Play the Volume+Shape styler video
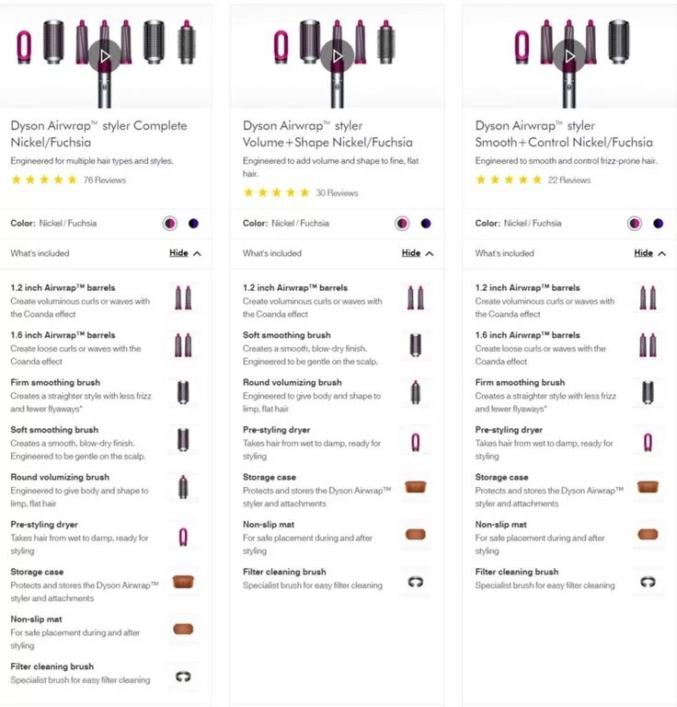 [x=337, y=56]
